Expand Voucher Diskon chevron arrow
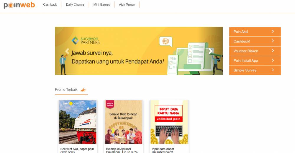Image resolution: width=295 pixels, height=153 pixels. pyautogui.click(x=273, y=51)
